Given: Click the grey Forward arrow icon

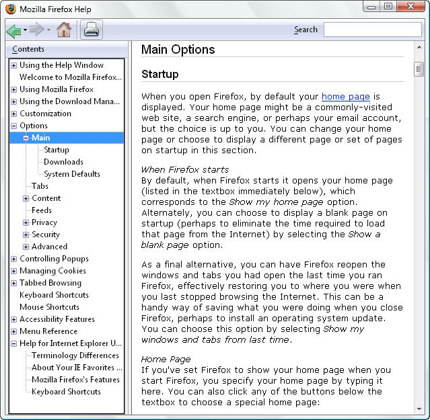Looking at the screenshot, I should [x=37, y=30].
